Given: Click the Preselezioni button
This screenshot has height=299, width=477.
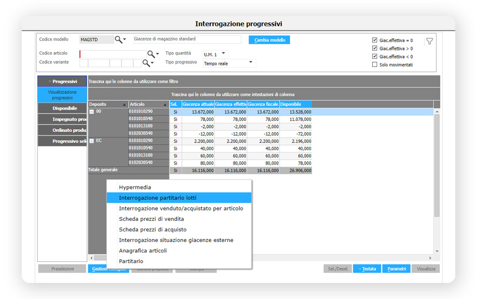Looking at the screenshot, I should click(x=62, y=269).
